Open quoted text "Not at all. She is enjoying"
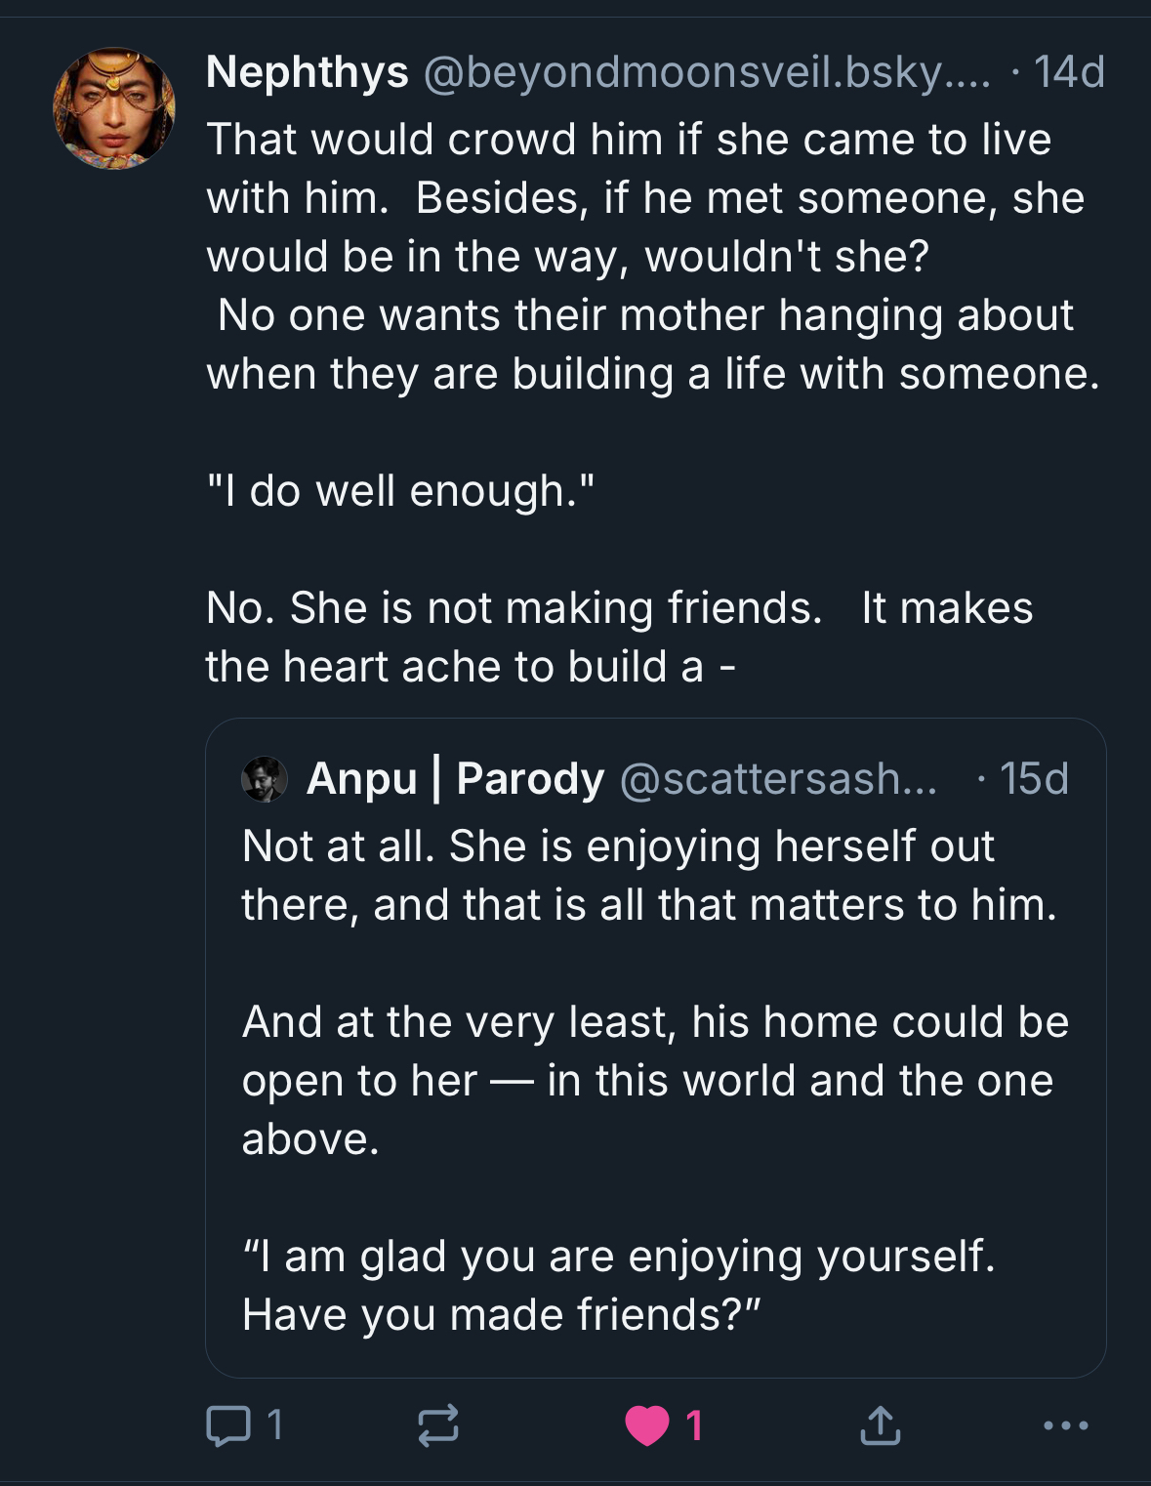 (618, 846)
